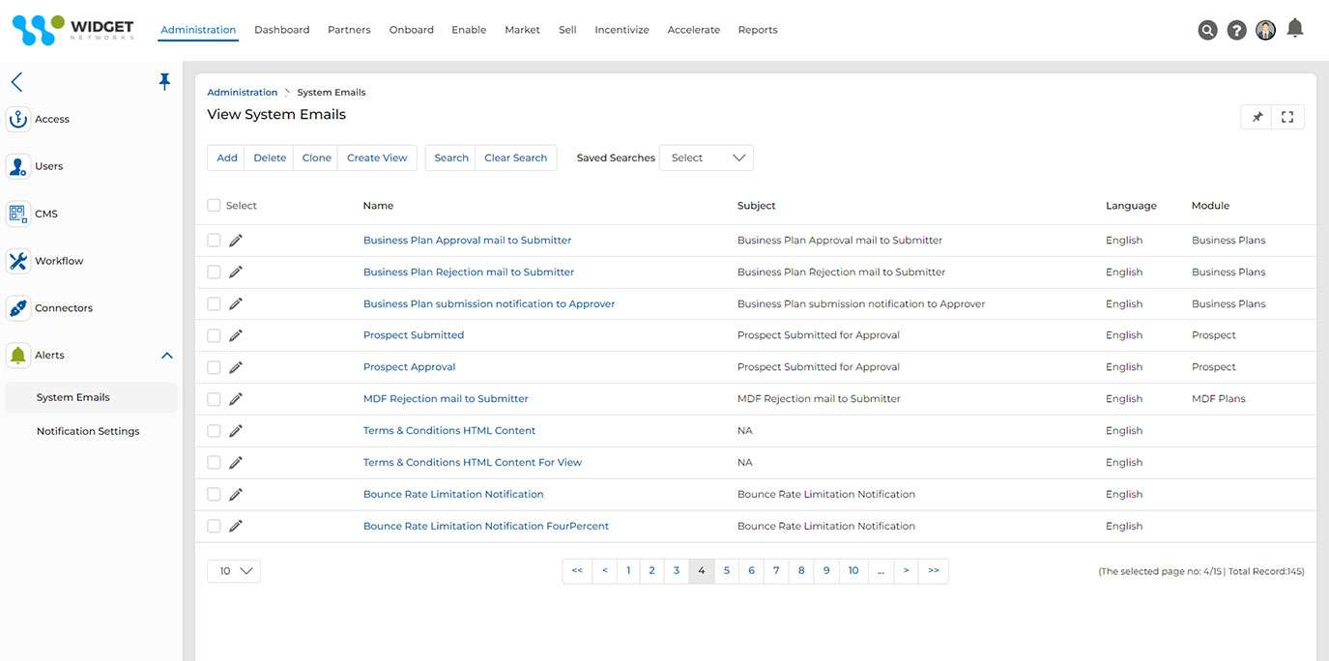Edit Bounce Rate Limitation Notification row

[x=236, y=494]
